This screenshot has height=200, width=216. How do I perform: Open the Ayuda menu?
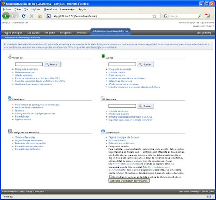(82, 9)
